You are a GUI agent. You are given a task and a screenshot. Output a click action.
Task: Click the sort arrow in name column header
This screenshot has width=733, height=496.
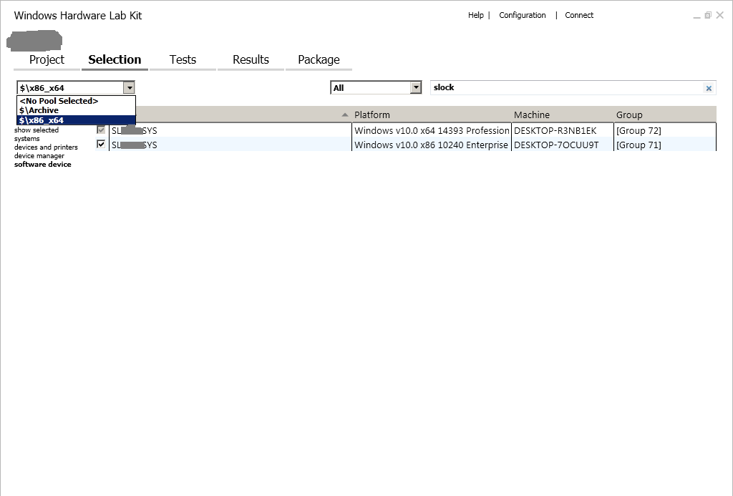coord(345,115)
